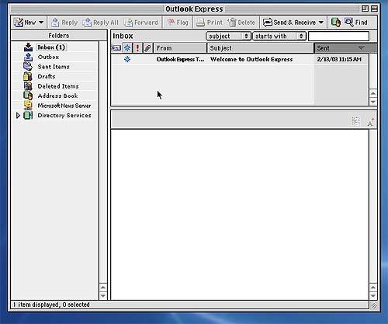The image size is (388, 324).
Task: Sort by read status snowflake column
Action: [x=127, y=48]
